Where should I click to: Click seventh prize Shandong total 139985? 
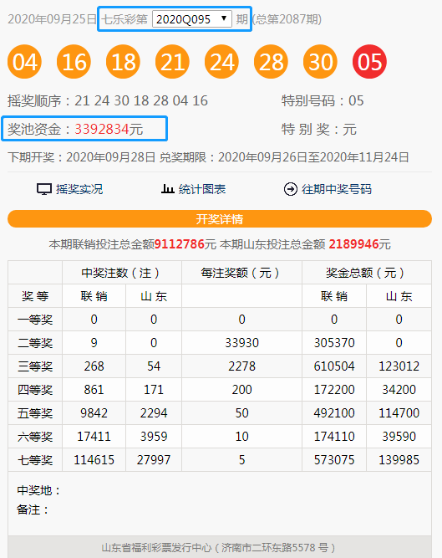399,460
